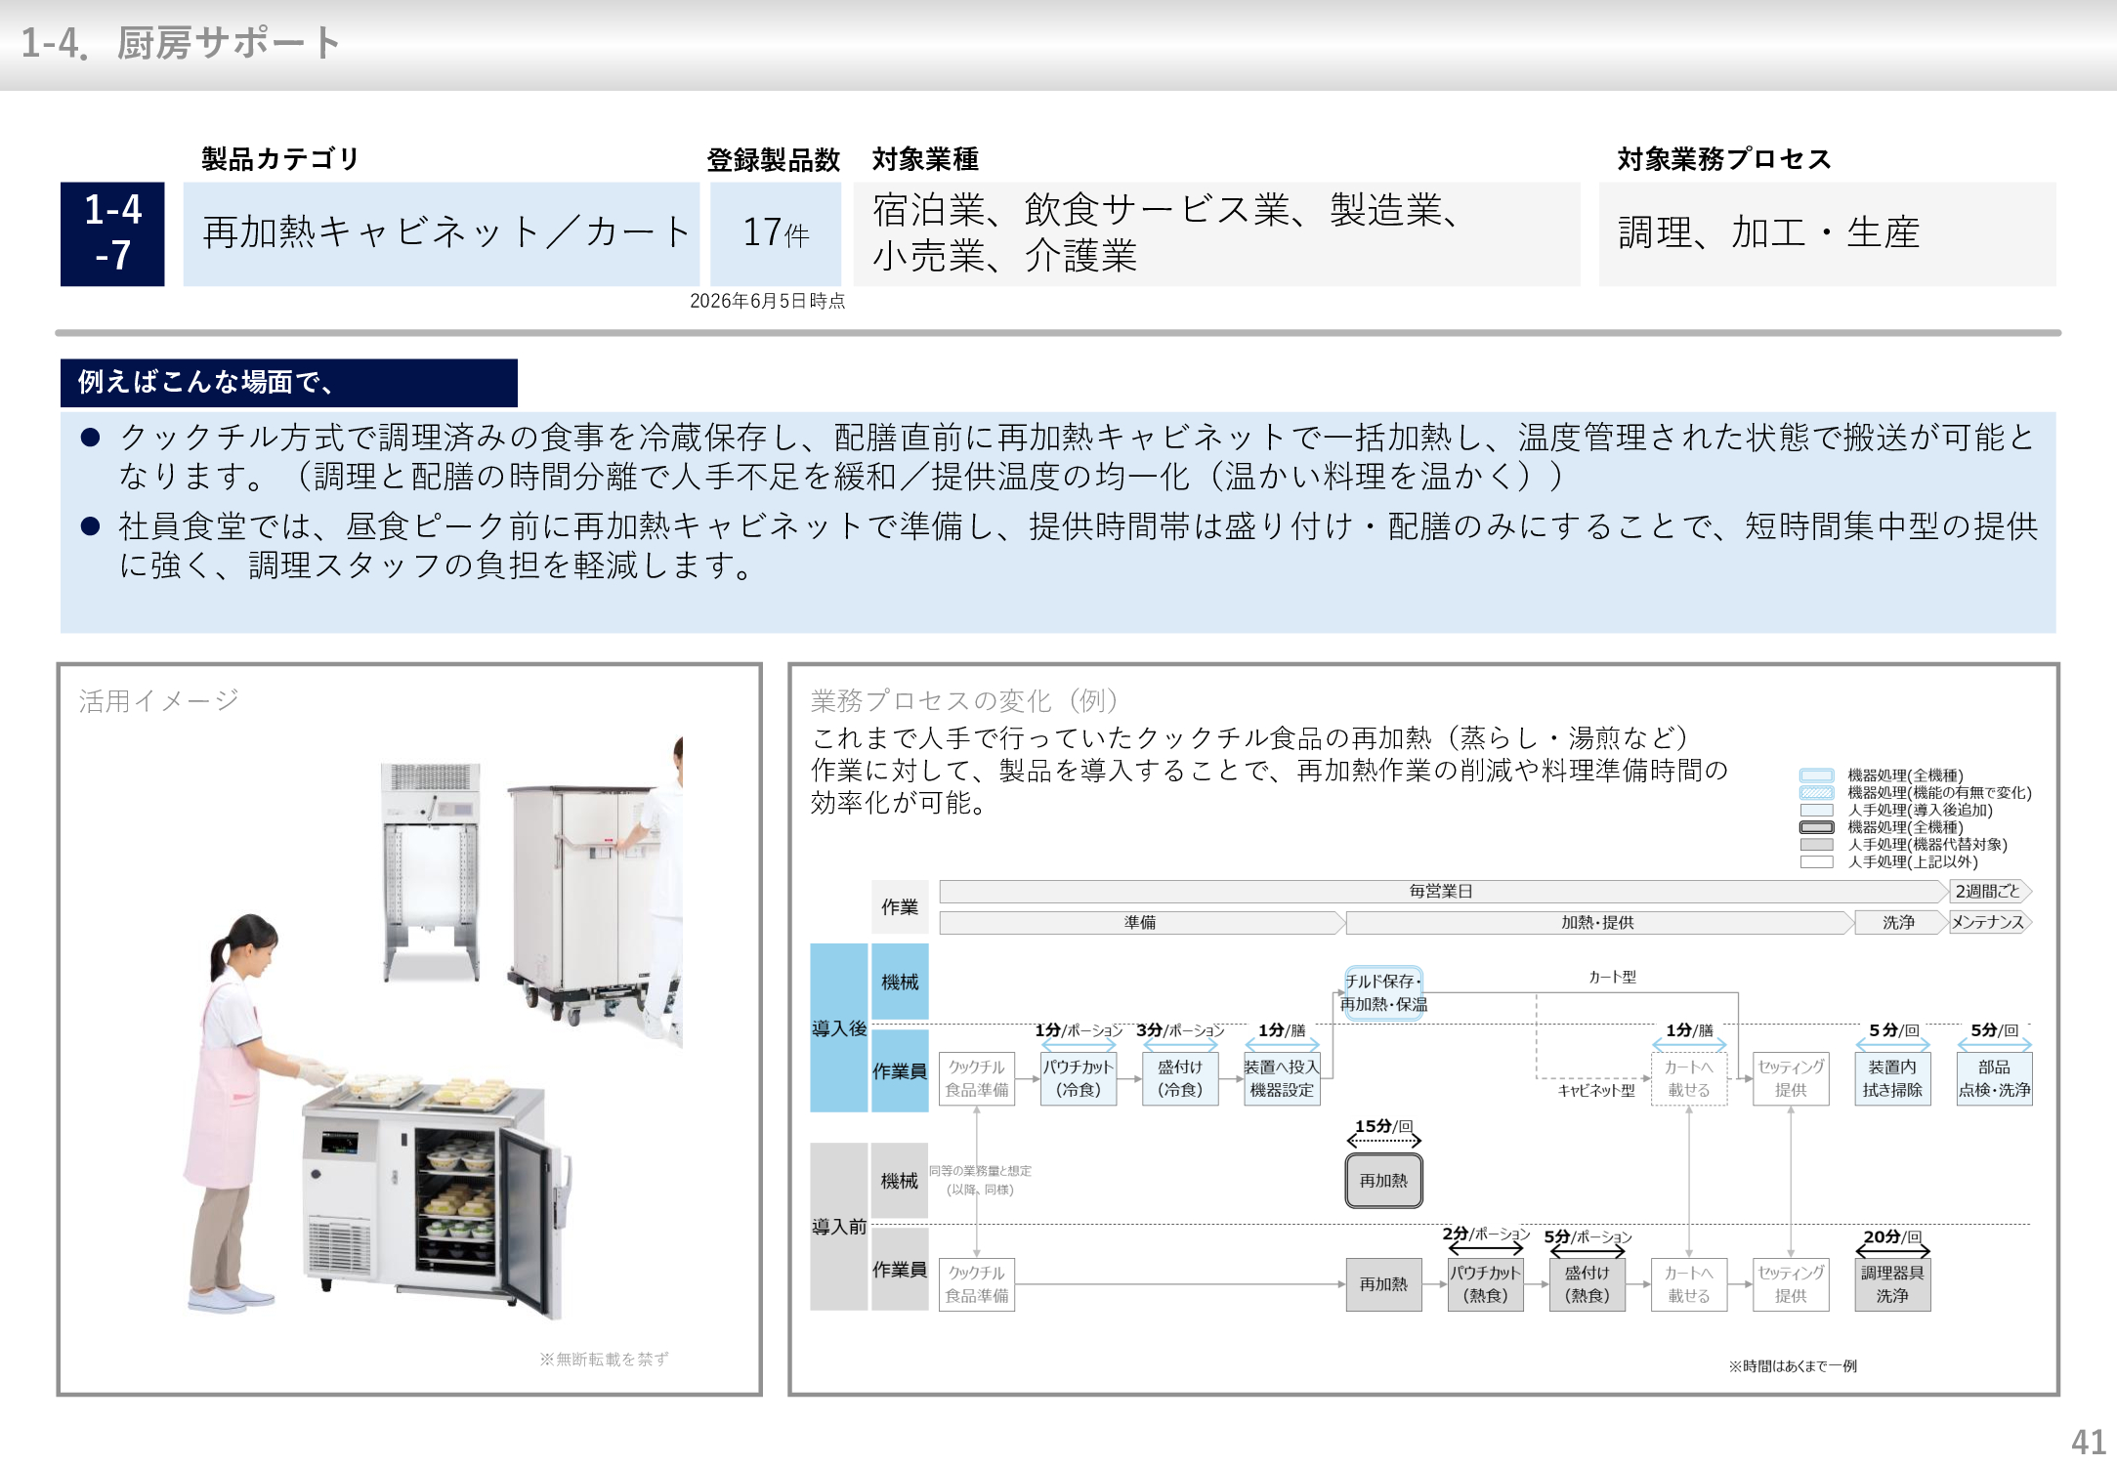Click the page number 41

pos(2088,1442)
